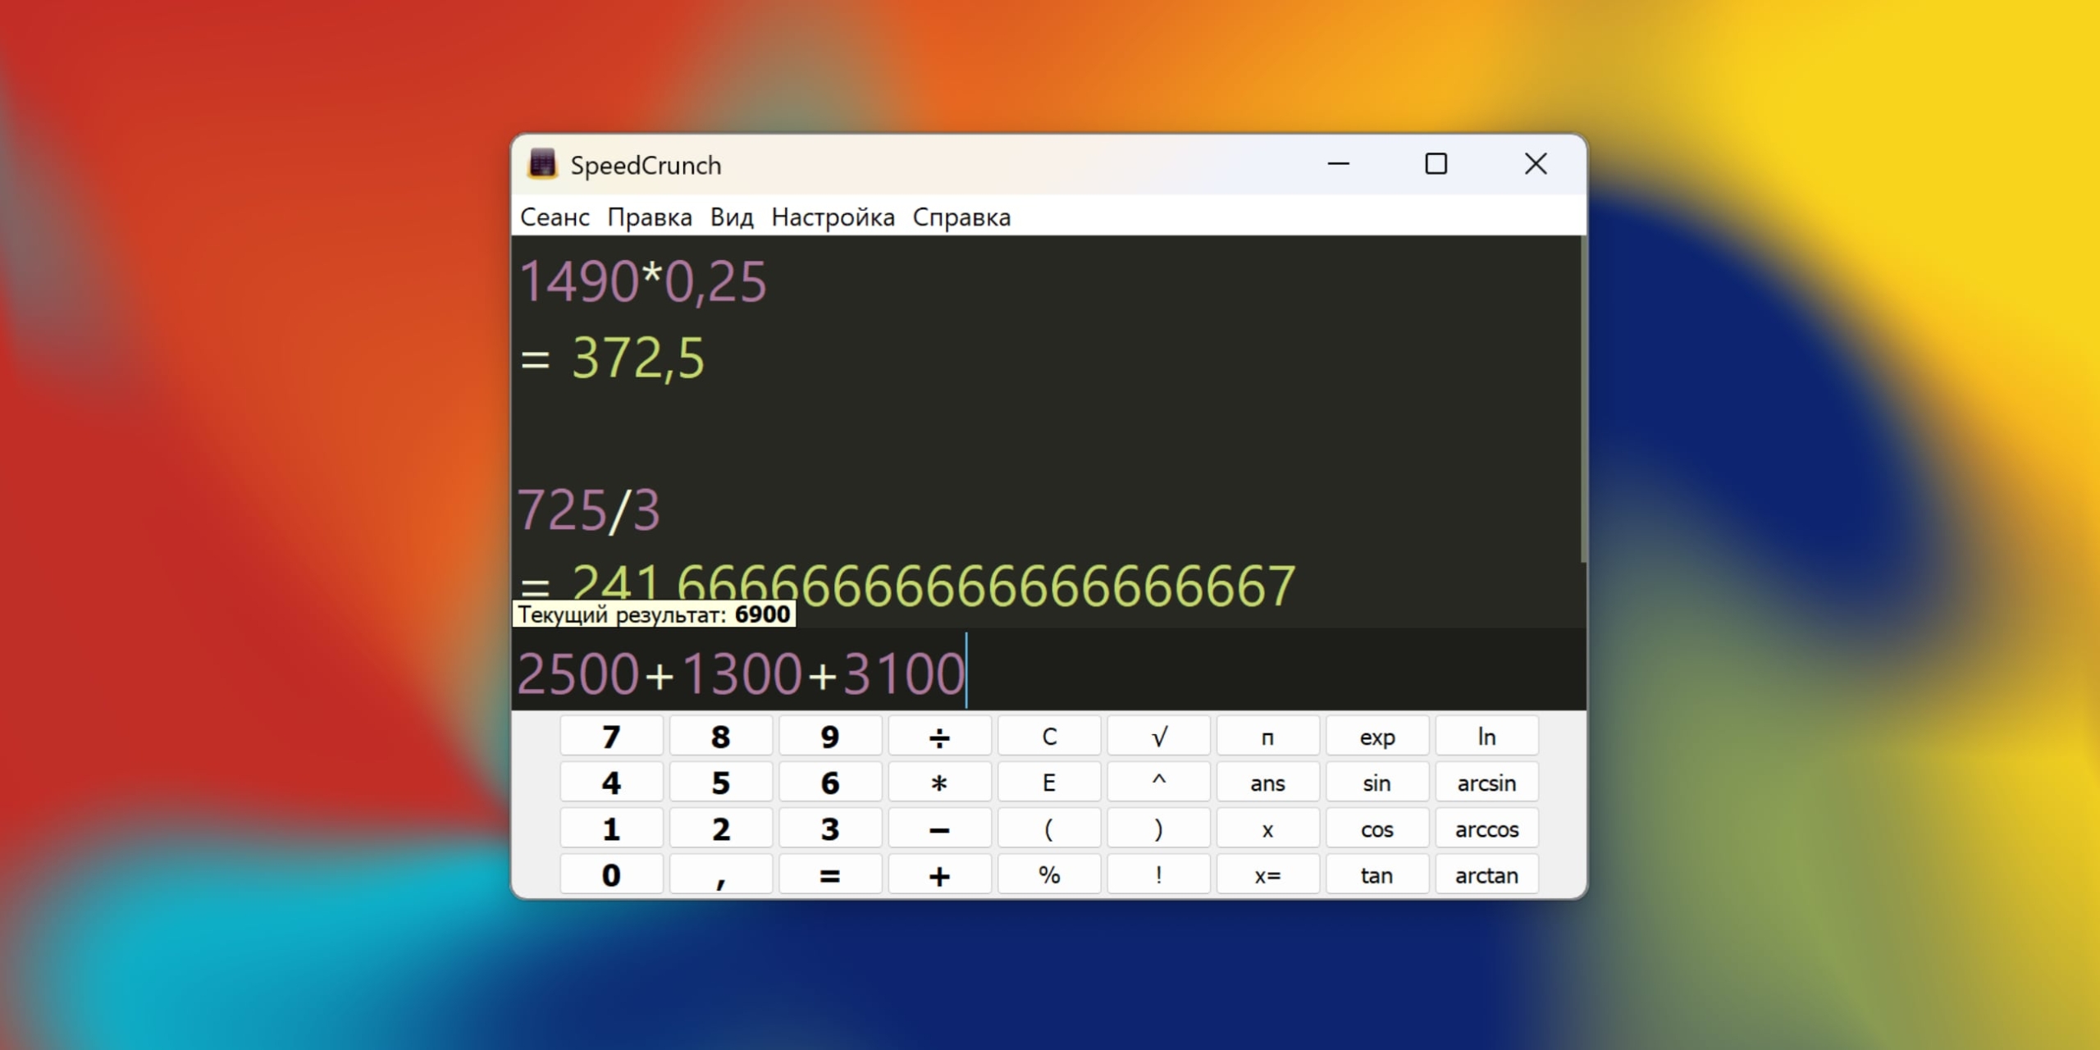Open the Настройка menu
Image resolution: width=2100 pixels, height=1050 pixels.
(x=833, y=217)
